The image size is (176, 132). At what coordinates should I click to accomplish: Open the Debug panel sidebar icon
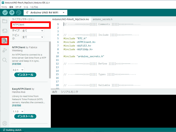pos(4,50)
